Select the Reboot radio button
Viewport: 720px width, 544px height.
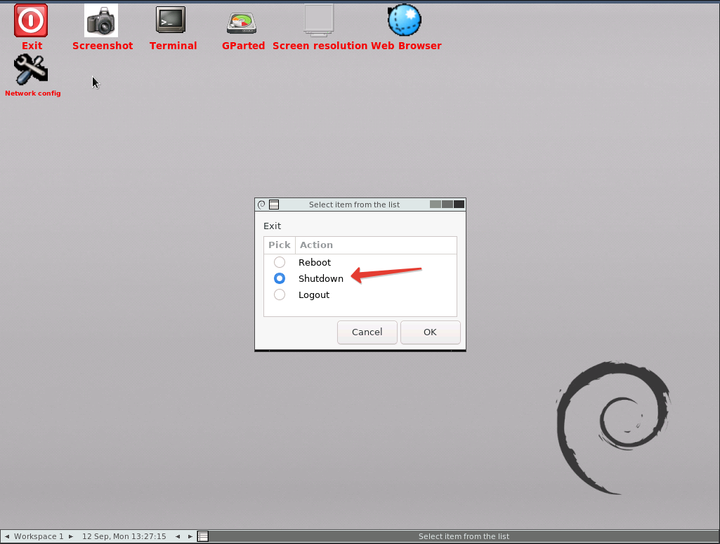point(279,261)
